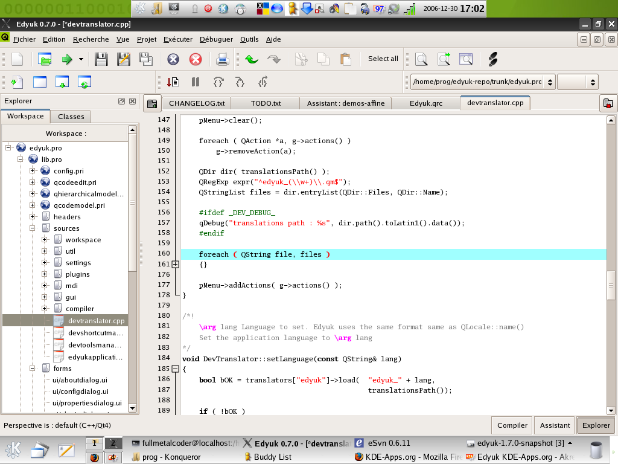Collapse the sources folder node
This screenshot has height=464, width=618.
coord(33,228)
